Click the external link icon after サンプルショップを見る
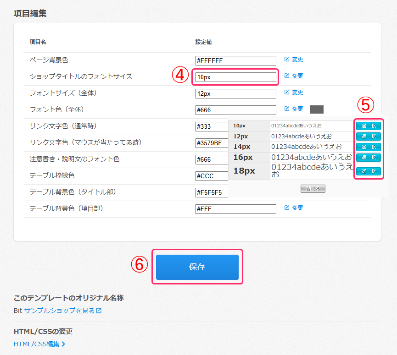The image size is (397, 355). (x=99, y=311)
